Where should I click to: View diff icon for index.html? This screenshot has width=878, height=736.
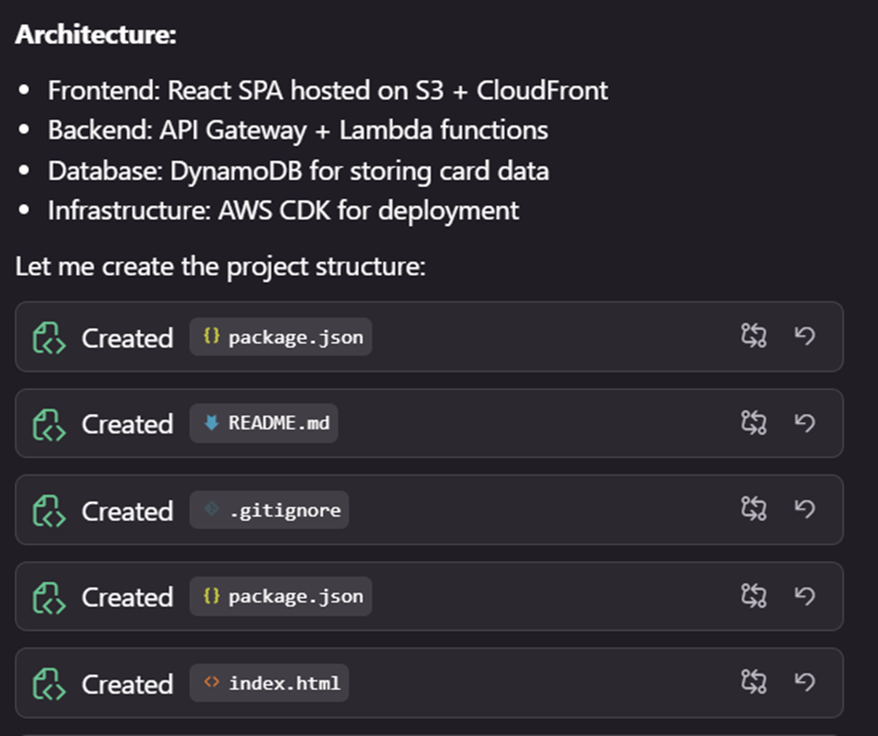[753, 682]
